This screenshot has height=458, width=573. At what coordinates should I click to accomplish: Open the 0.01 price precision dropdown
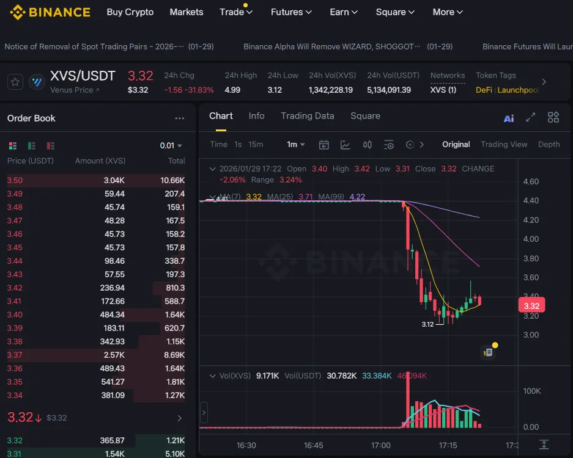coord(171,146)
